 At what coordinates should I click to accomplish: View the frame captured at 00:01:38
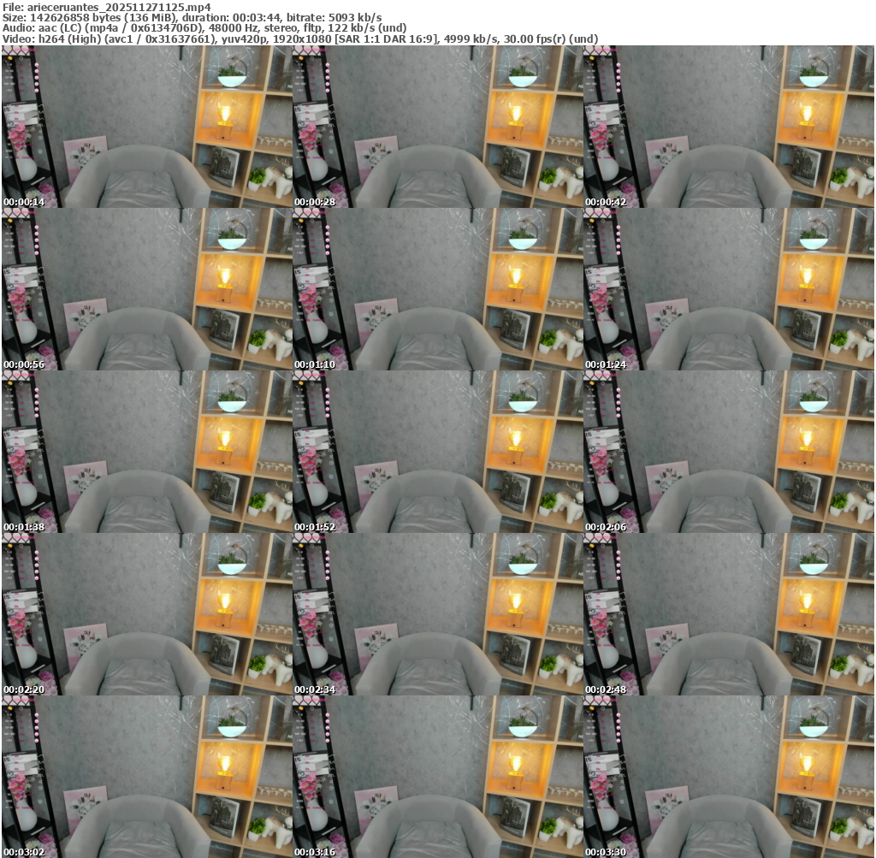(147, 452)
